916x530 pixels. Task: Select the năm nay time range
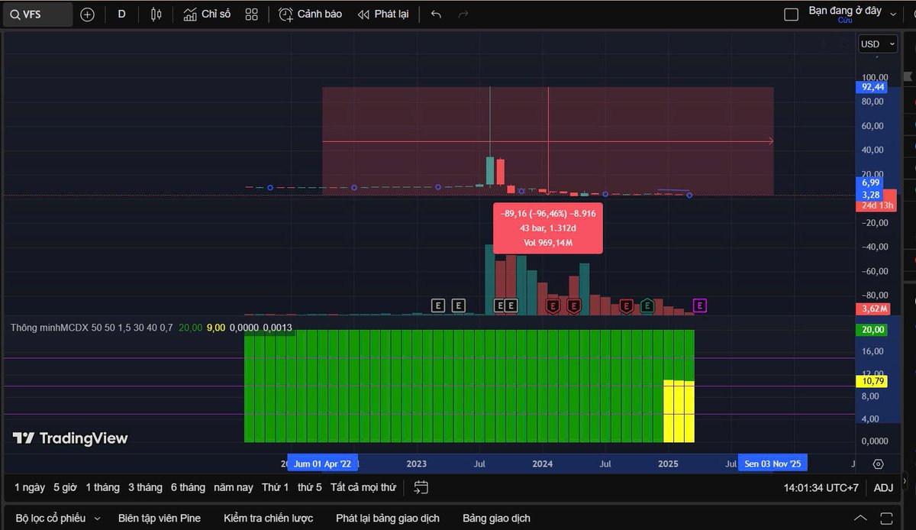click(234, 487)
